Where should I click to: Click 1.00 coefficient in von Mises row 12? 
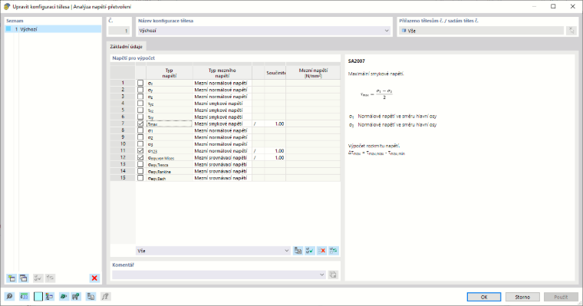tap(275, 158)
